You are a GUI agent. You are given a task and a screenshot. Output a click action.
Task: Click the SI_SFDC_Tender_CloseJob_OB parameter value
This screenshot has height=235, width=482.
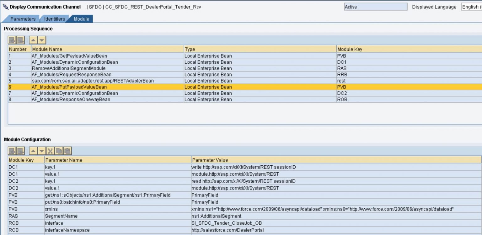pyautogui.click(x=227, y=223)
